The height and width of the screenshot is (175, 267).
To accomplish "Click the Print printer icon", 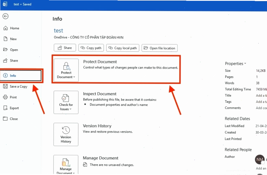I will 5,97.
